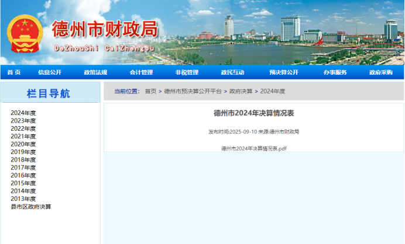This screenshot has width=405, height=244.
Task: Open 预决算公开 from the top navigation
Action: pyautogui.click(x=284, y=72)
